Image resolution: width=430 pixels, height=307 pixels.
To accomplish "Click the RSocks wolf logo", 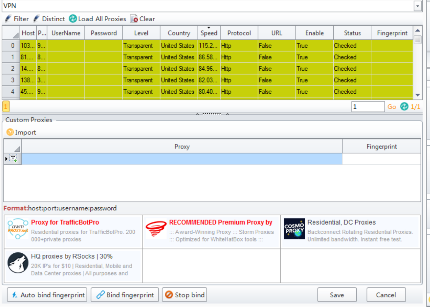I will pos(18,263).
